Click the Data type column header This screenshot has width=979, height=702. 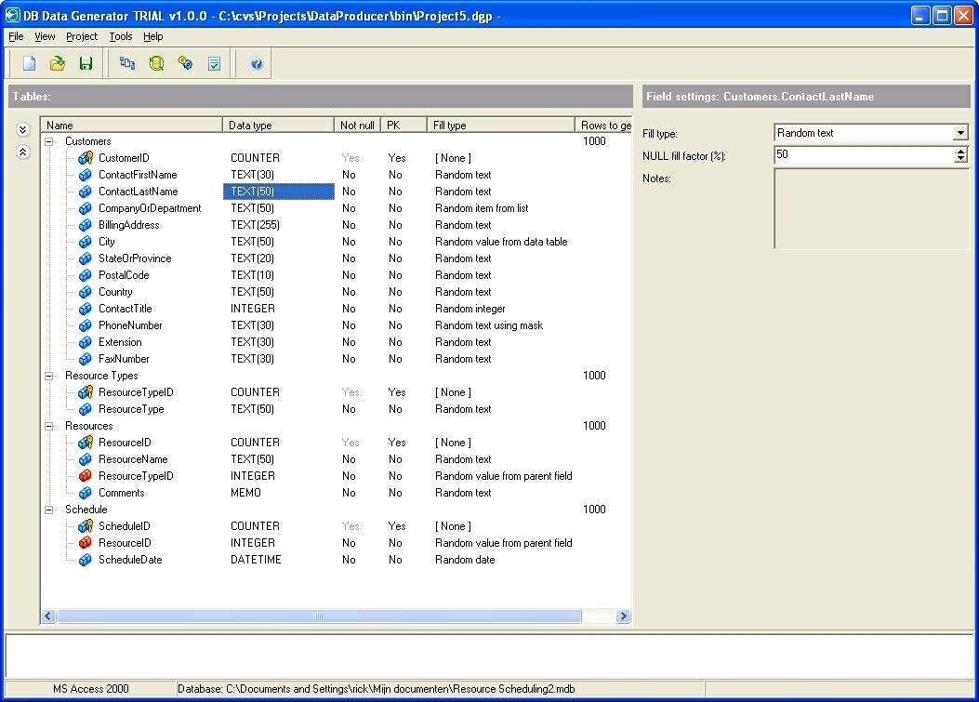point(278,125)
